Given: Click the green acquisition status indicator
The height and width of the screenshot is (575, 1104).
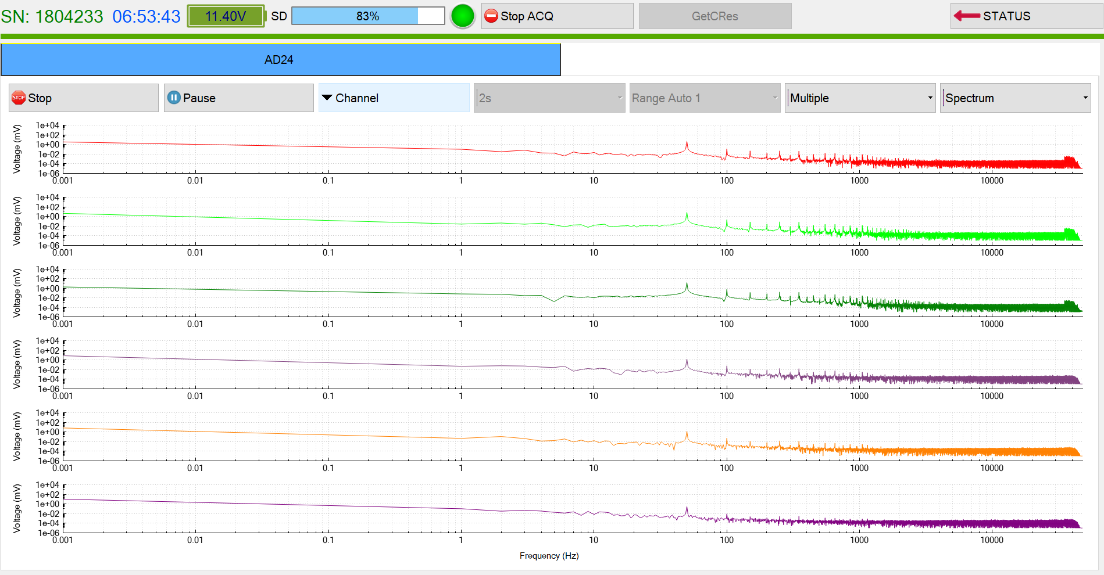Looking at the screenshot, I should point(463,16).
